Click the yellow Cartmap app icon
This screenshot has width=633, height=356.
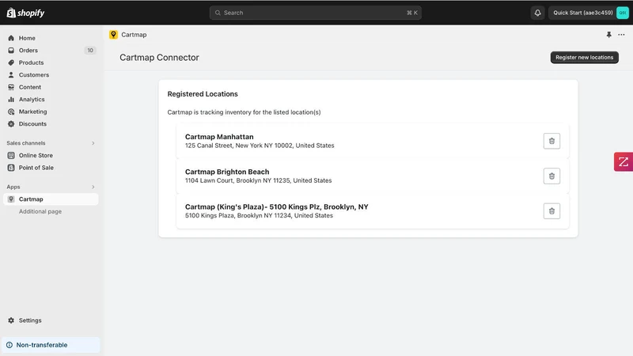(113, 35)
